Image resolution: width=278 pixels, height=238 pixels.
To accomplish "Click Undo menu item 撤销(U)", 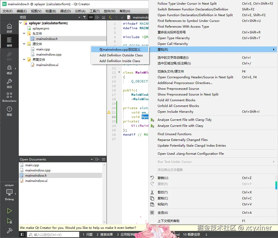I will [x=213, y=178].
